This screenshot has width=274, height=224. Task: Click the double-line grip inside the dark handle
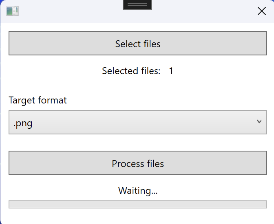(137, 5)
